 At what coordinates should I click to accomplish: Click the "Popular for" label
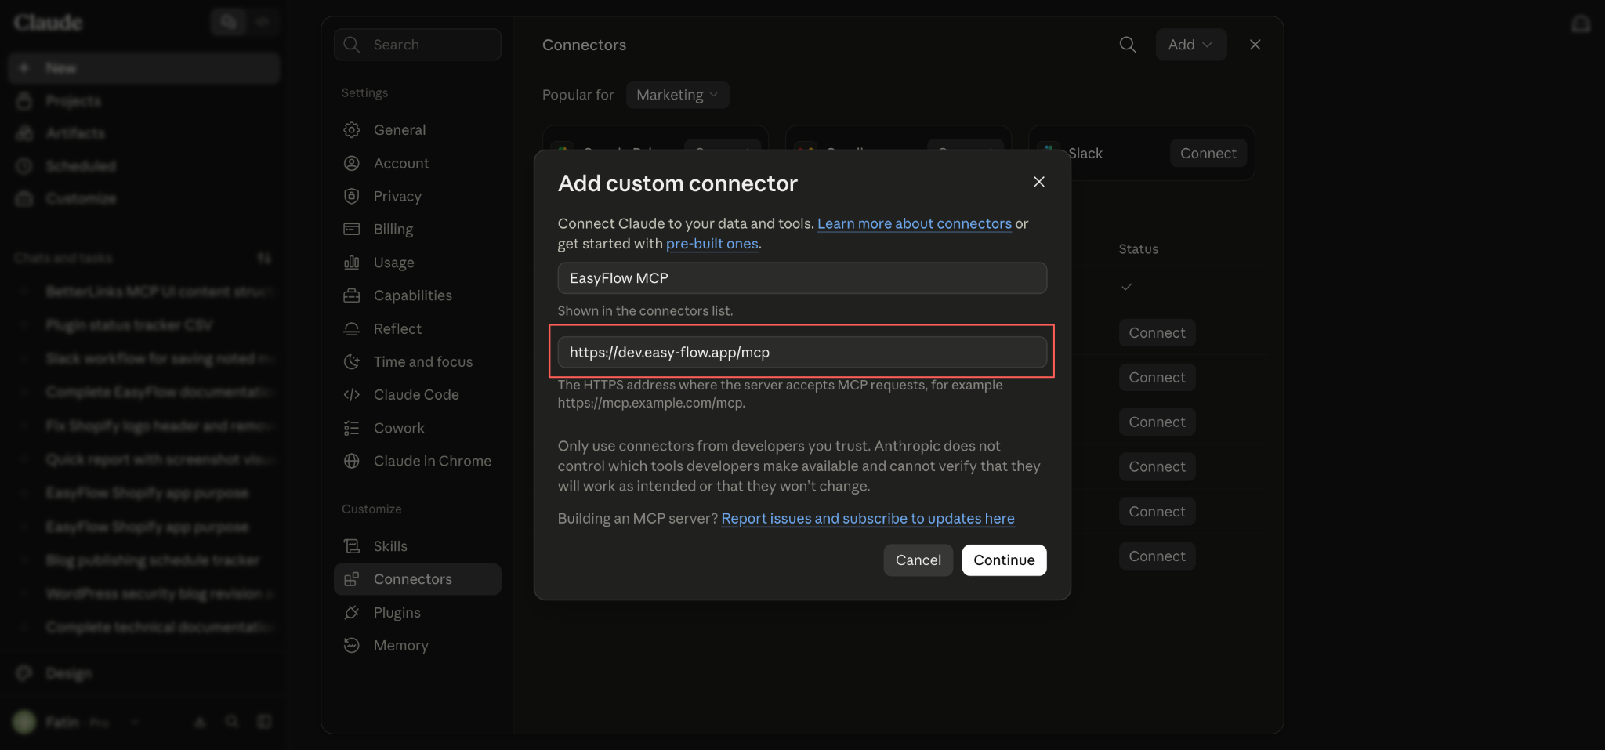tap(578, 95)
